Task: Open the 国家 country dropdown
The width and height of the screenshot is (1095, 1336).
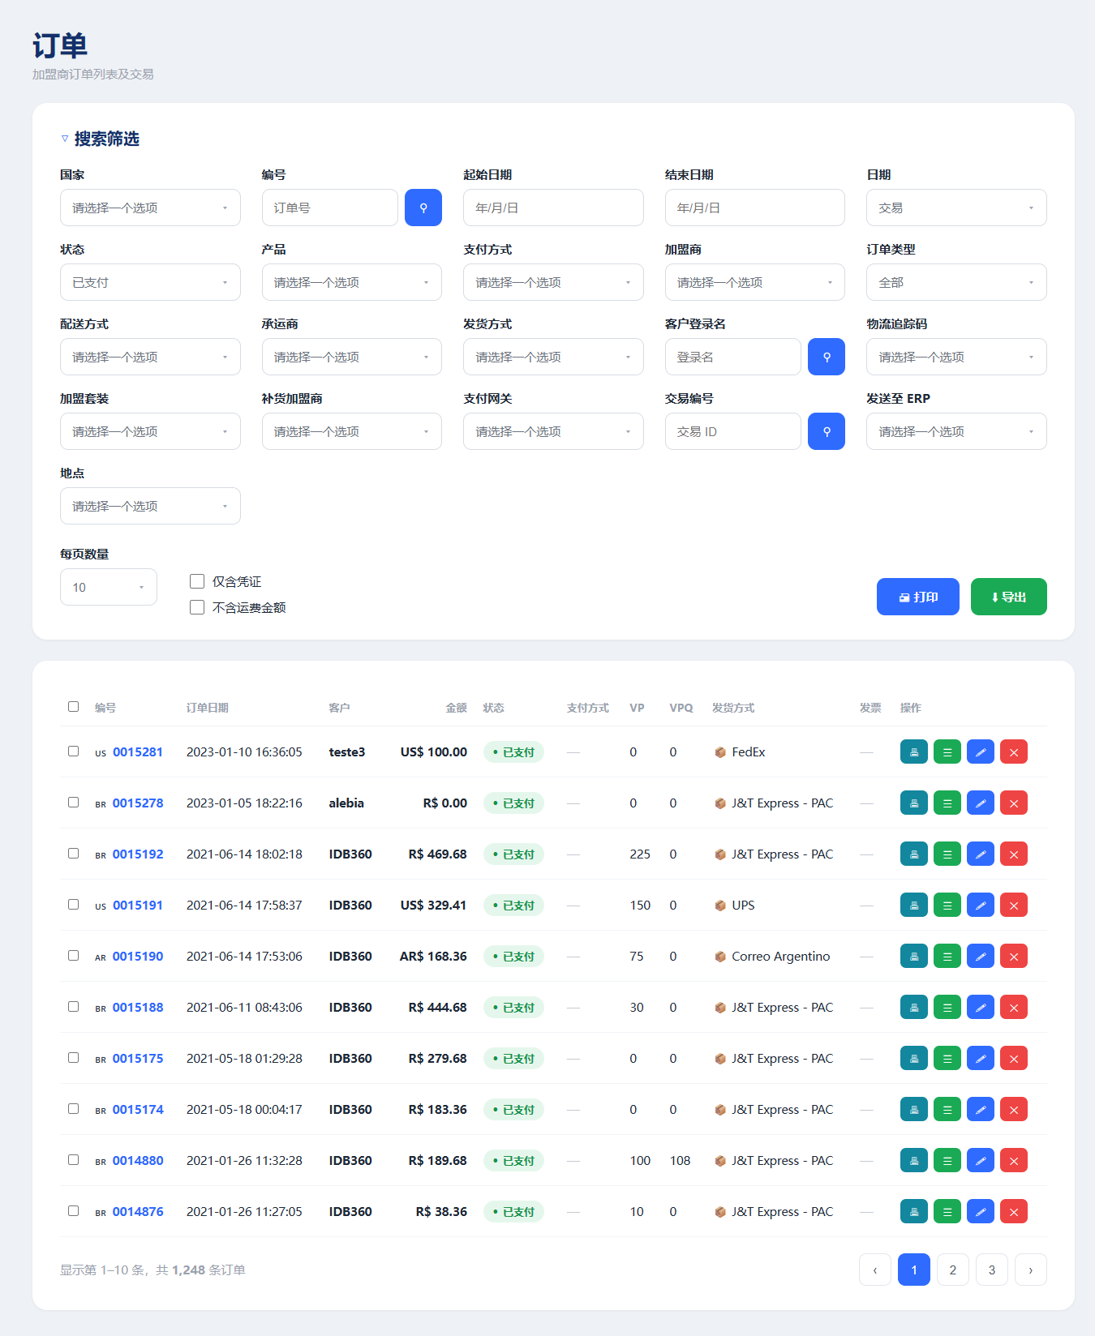Action: pyautogui.click(x=150, y=208)
